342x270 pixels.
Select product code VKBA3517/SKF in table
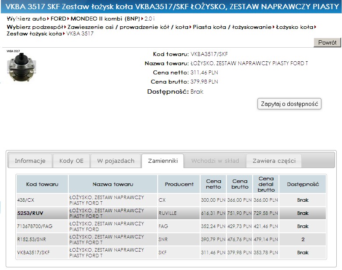pyautogui.click(x=33, y=252)
